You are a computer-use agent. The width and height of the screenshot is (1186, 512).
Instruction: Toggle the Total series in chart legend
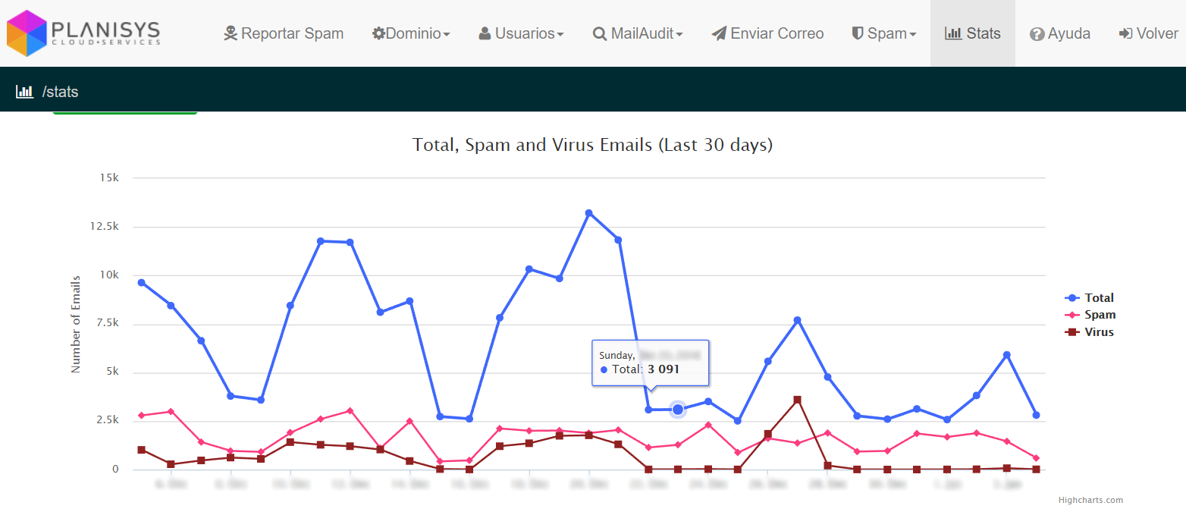click(x=1090, y=298)
